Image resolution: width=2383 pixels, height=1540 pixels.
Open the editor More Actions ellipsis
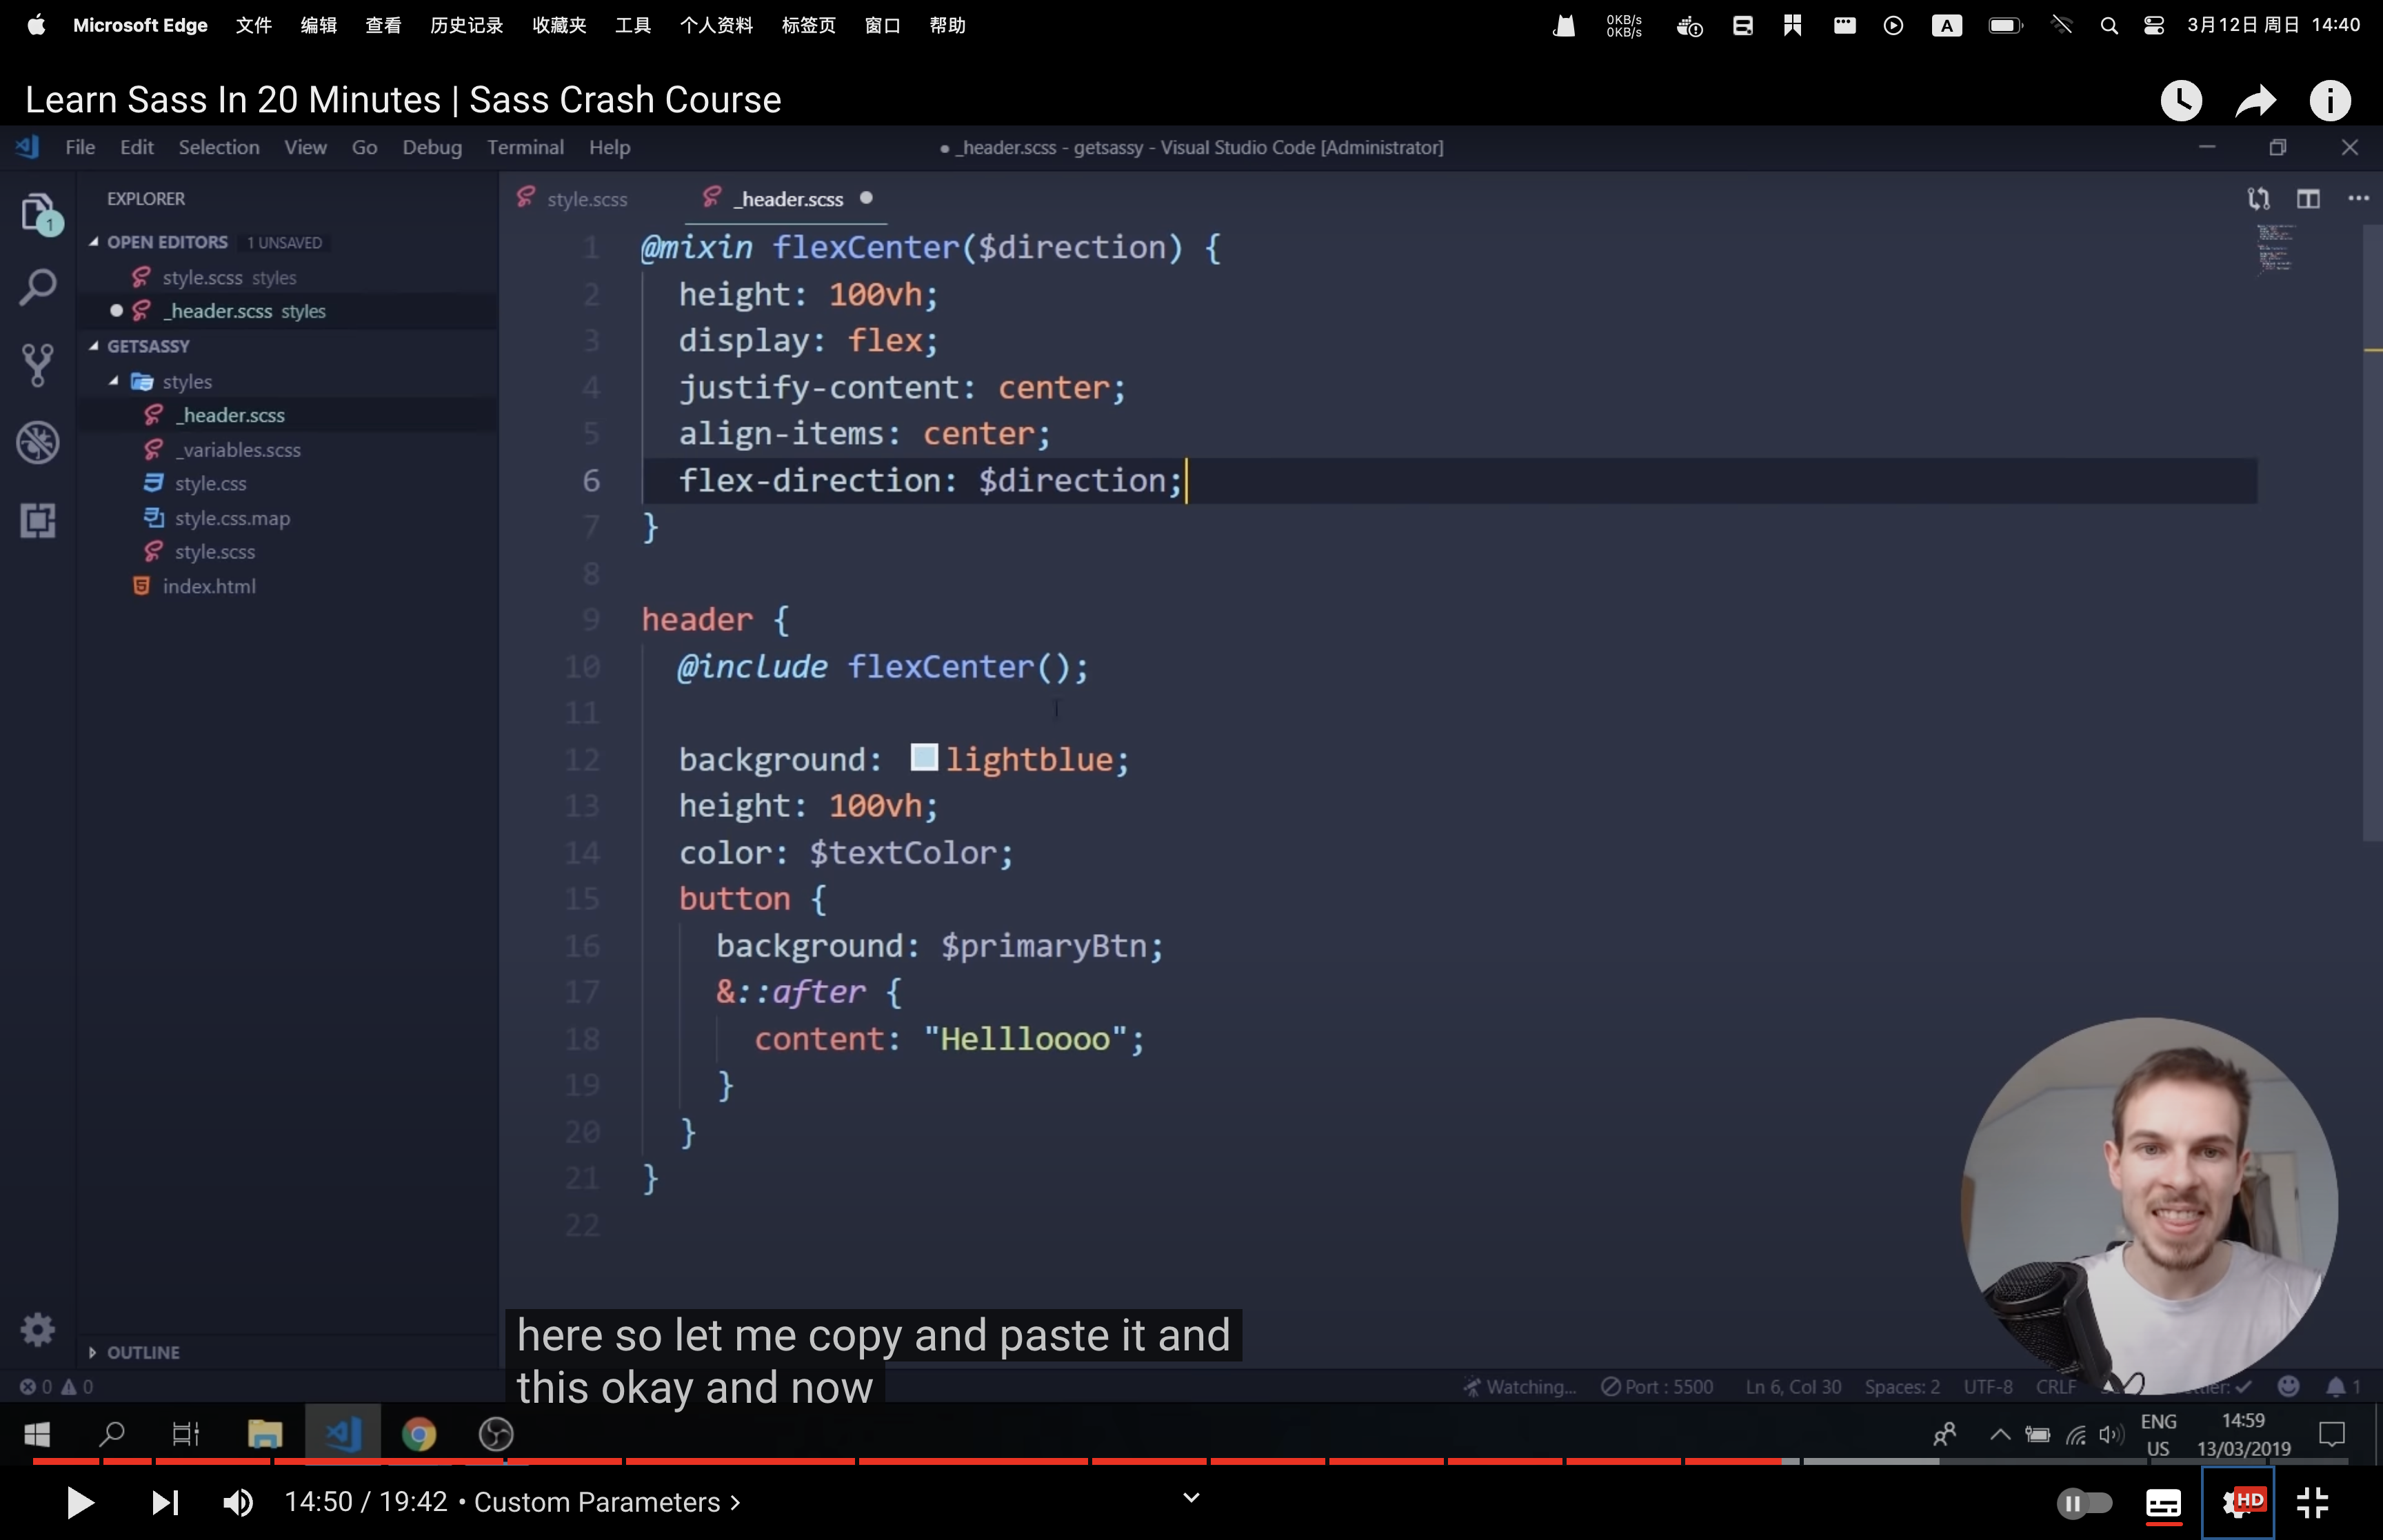point(2358,198)
